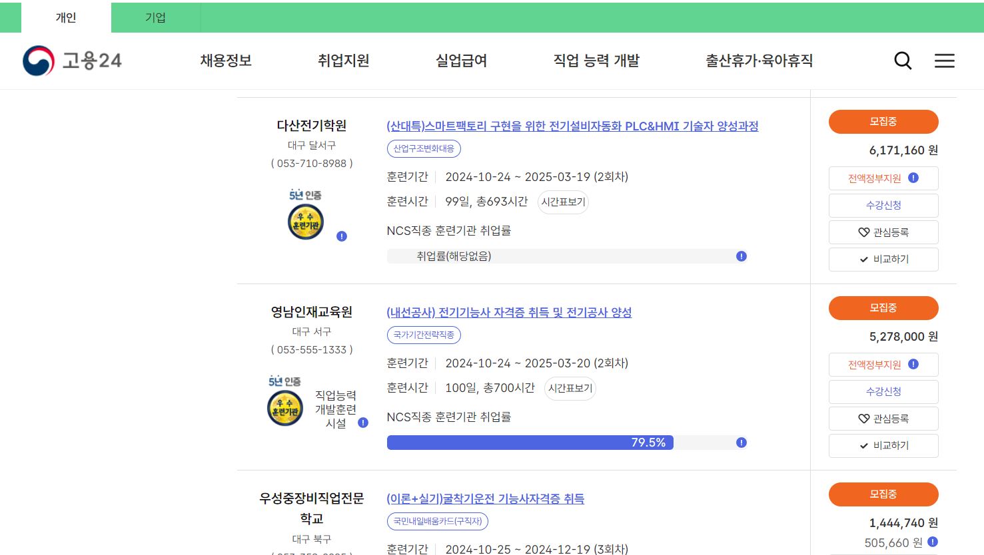984x555 pixels.
Task: Click info icon beside 직업능력개발훈련시설 label
Action: coord(362,421)
